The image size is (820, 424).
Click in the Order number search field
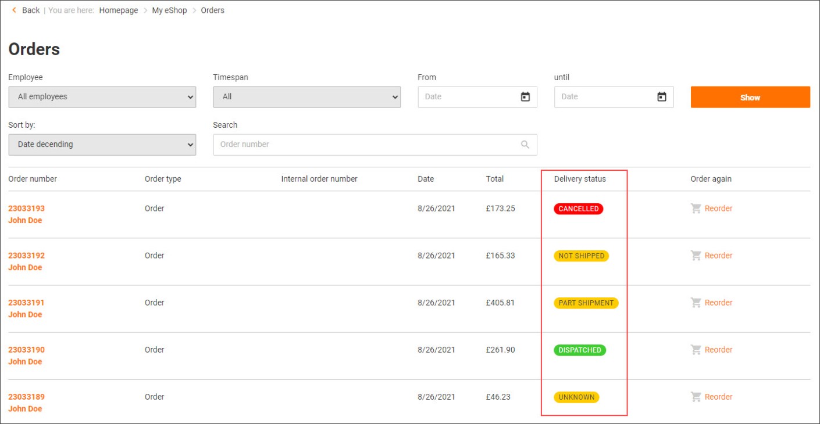click(x=366, y=145)
